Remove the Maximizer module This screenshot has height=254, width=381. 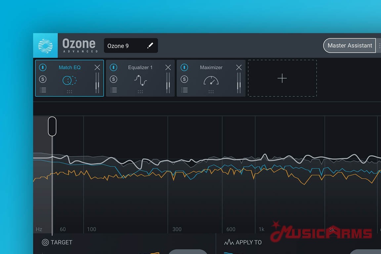coord(239,67)
